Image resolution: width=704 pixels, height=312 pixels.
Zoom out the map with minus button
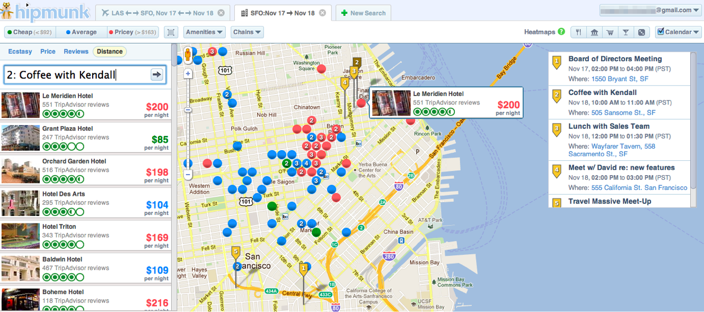point(188,174)
